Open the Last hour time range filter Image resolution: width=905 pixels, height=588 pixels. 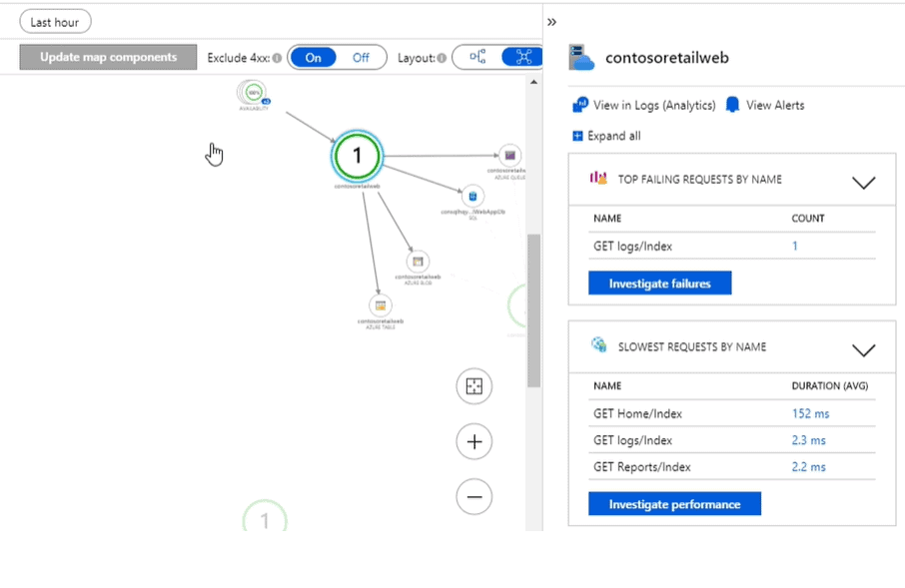tap(55, 22)
